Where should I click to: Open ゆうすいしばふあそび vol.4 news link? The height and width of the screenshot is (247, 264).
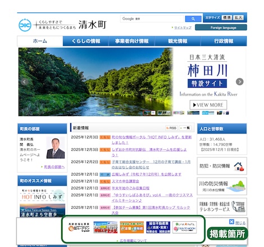pos(152,198)
